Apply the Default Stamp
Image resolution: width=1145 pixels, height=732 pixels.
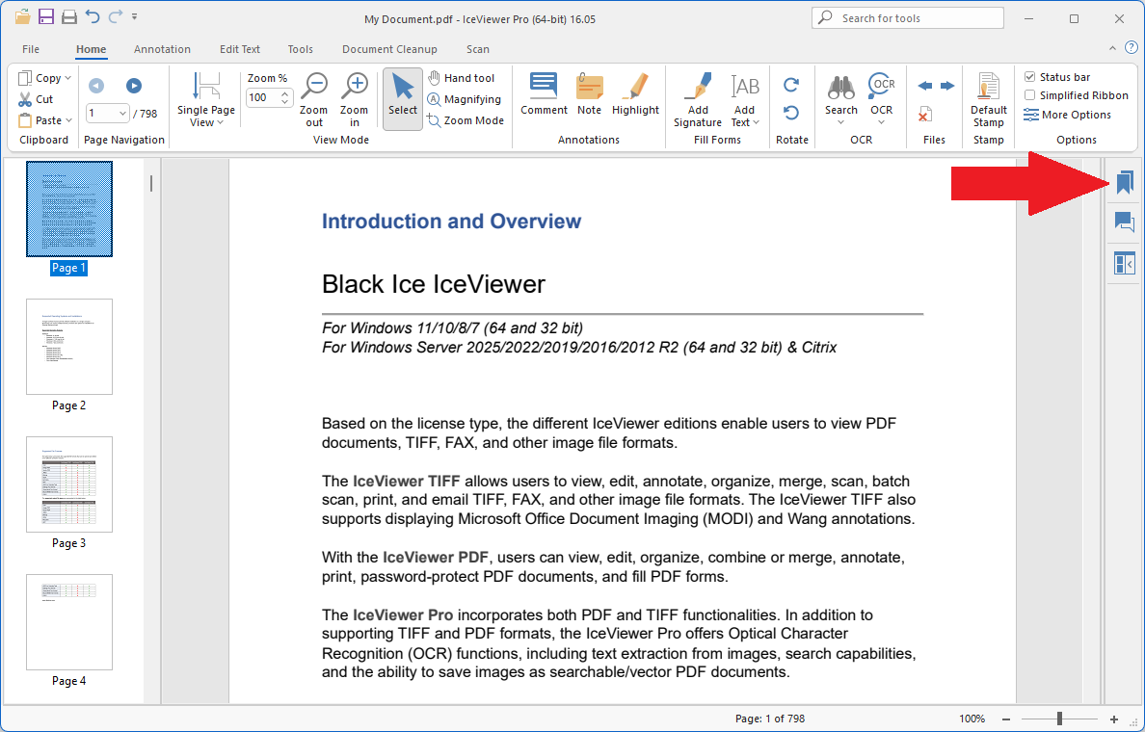point(989,99)
